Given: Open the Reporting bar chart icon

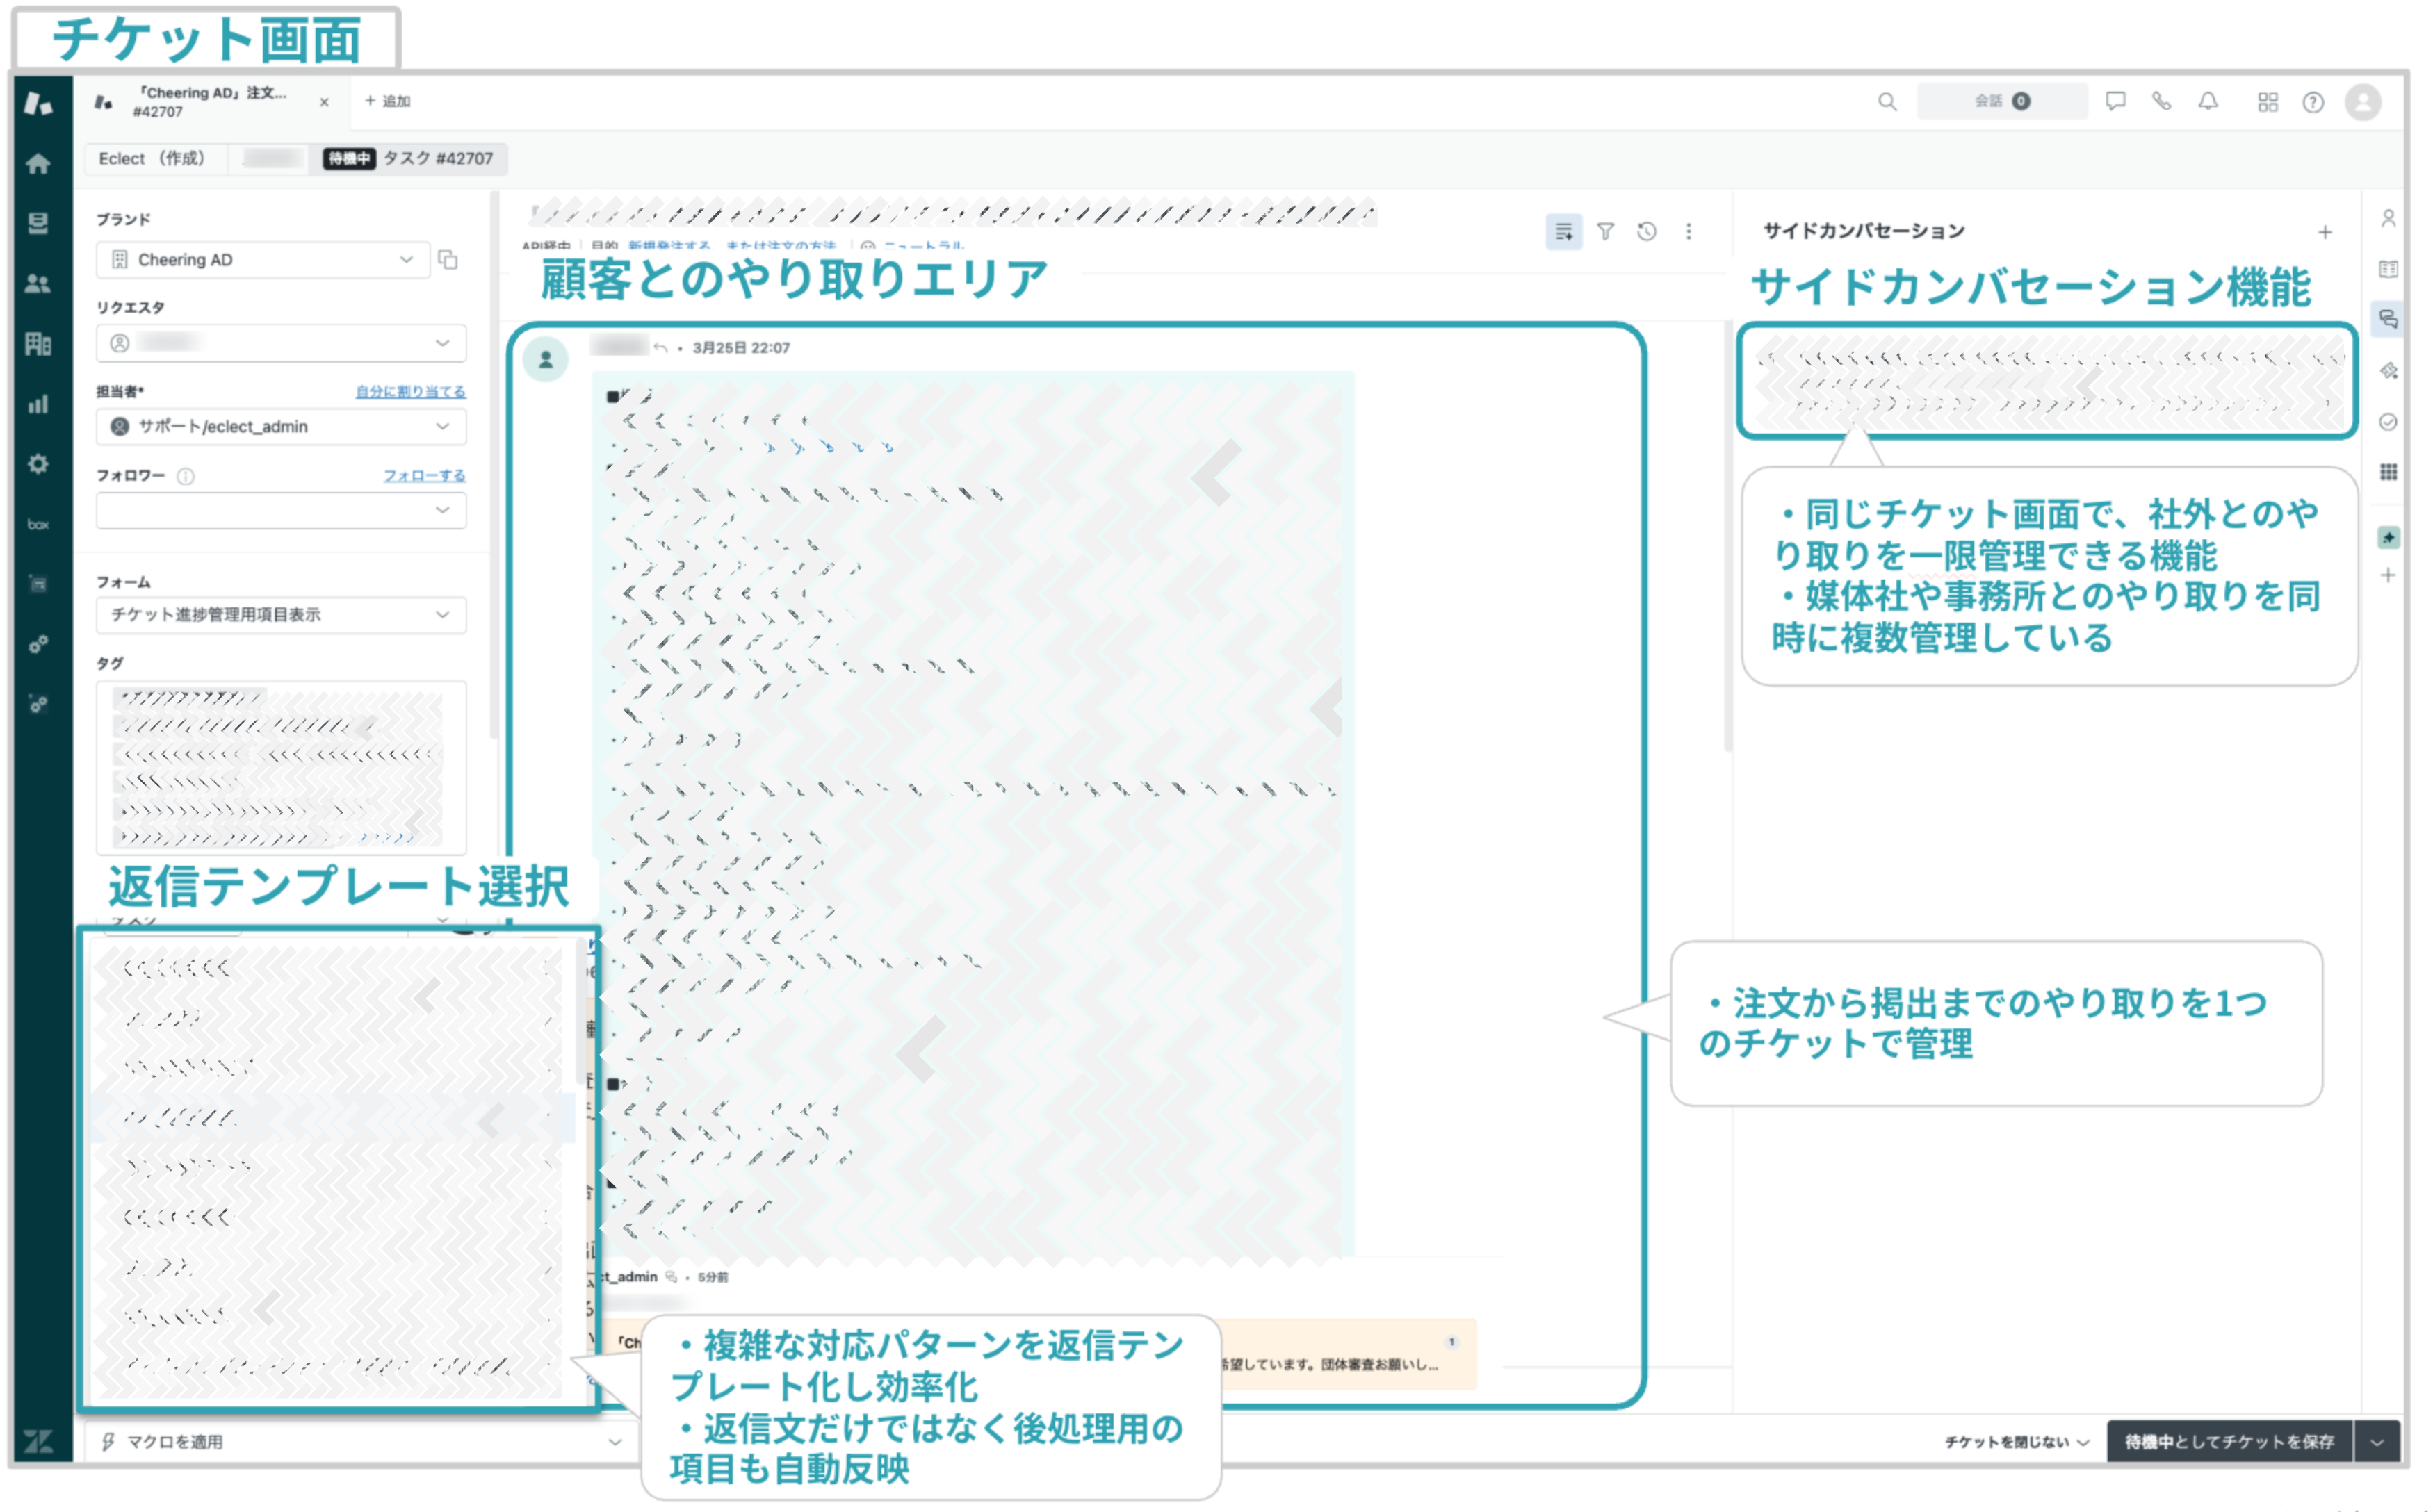Looking at the screenshot, I should pyautogui.click(x=38, y=404).
